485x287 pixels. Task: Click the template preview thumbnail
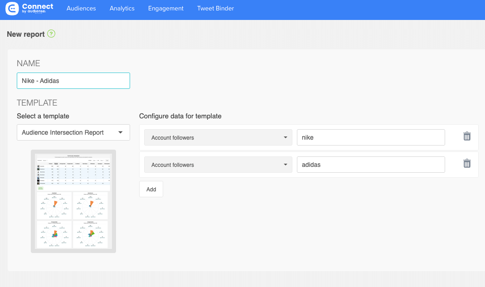[73, 201]
